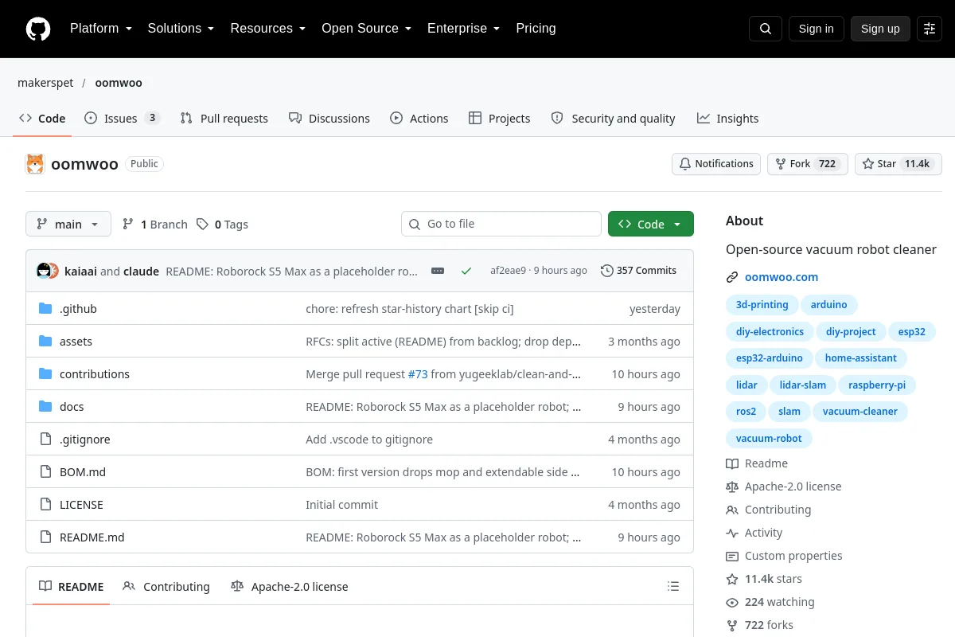The image size is (955, 637).
Task: Select the Apache-2.0 license README tab
Action: coord(290,587)
